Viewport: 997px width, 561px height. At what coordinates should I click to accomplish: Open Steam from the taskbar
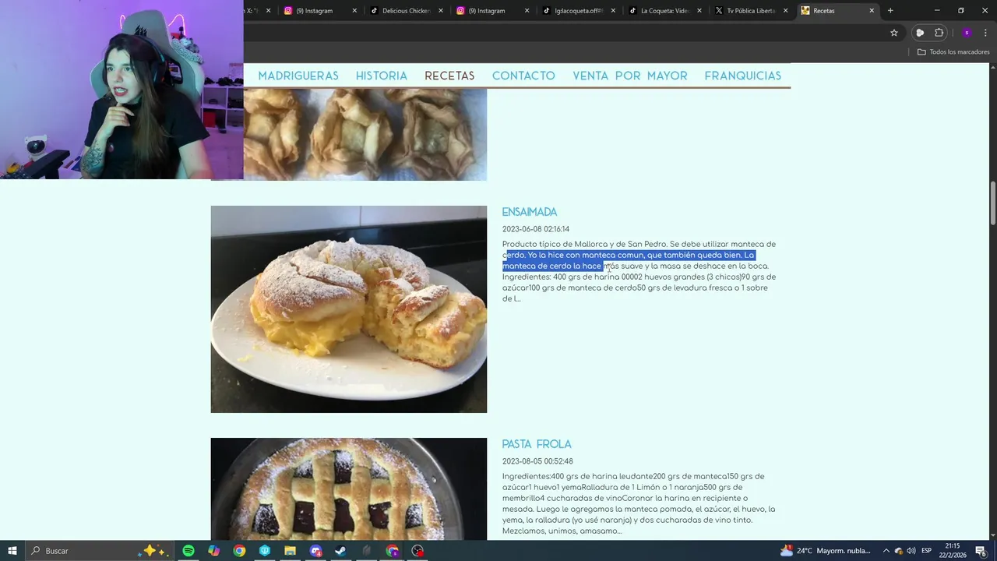[x=341, y=551]
